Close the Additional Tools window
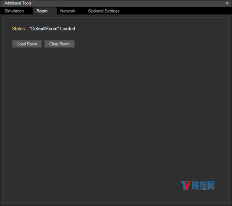The height and width of the screenshot is (206, 232). pyautogui.click(x=227, y=3)
